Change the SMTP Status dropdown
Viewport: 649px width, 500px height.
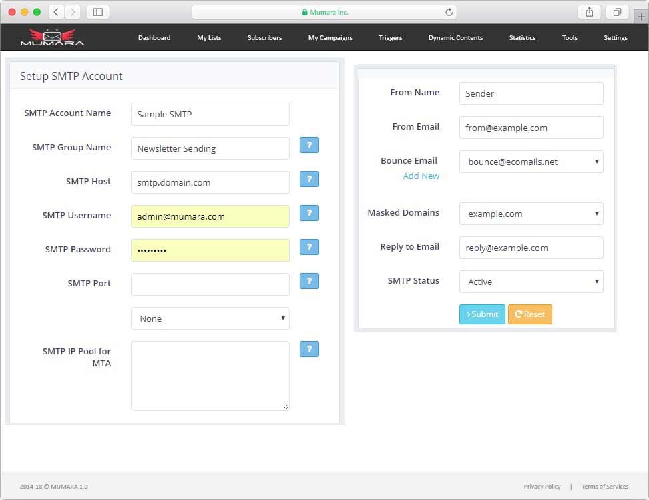[531, 282]
